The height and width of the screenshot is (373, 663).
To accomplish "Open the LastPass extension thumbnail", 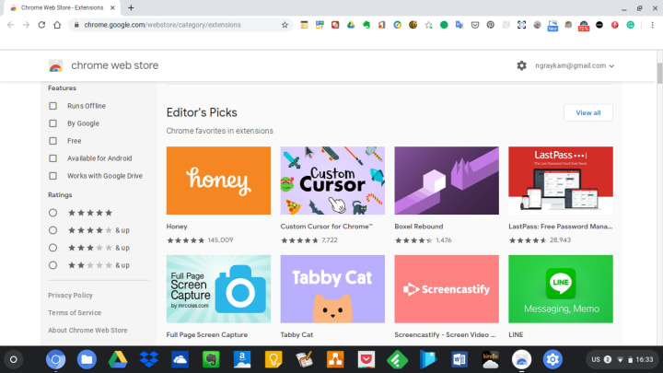I will (x=561, y=181).
